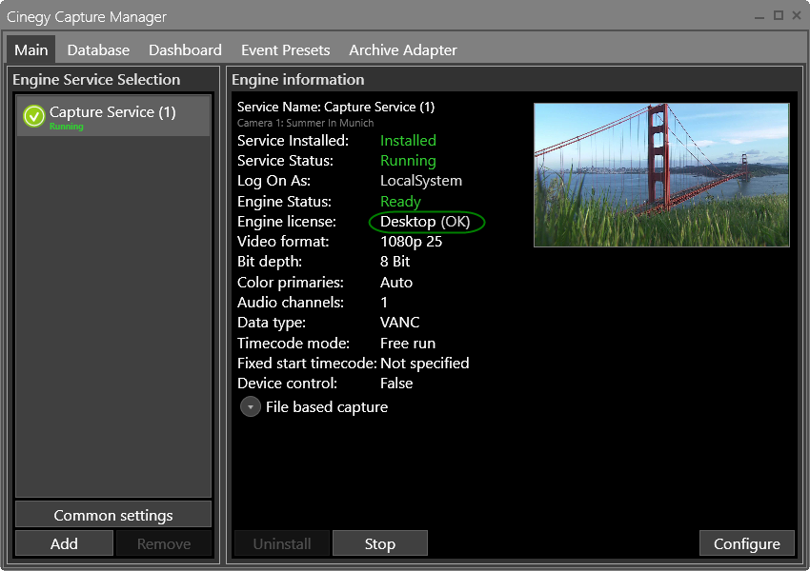Viewport: 810px width, 571px height.
Task: Switch to the Main tab
Action: [x=31, y=50]
